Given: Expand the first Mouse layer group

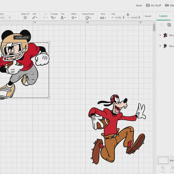Looking at the screenshot, I should [x=160, y=35].
